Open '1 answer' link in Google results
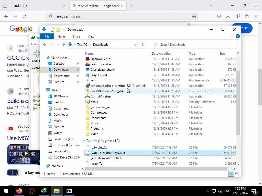Image resolution: width=262 pixels, height=196 pixels. 15,76
